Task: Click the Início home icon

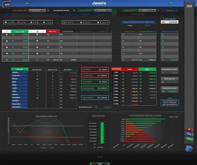Action: (6, 4)
